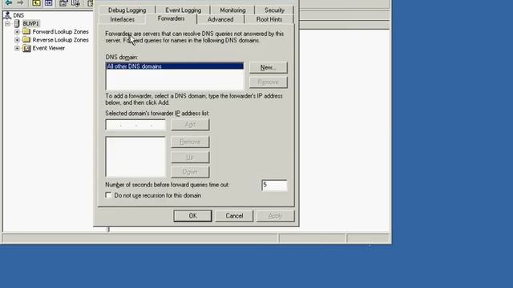Click Remove button beside DNS domain list

click(x=269, y=82)
